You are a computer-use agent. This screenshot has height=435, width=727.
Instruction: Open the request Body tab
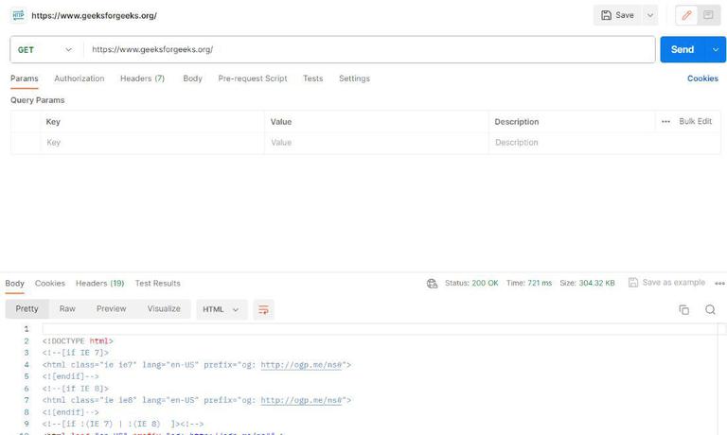coord(192,78)
